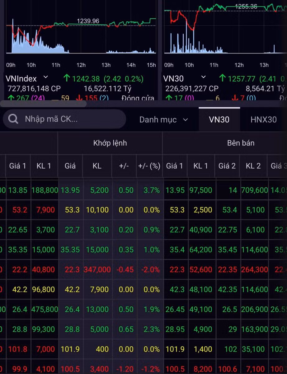Viewport: 287px width, 374px height.
Task: Click VN30 index value 1257.77
Action: 242,79
